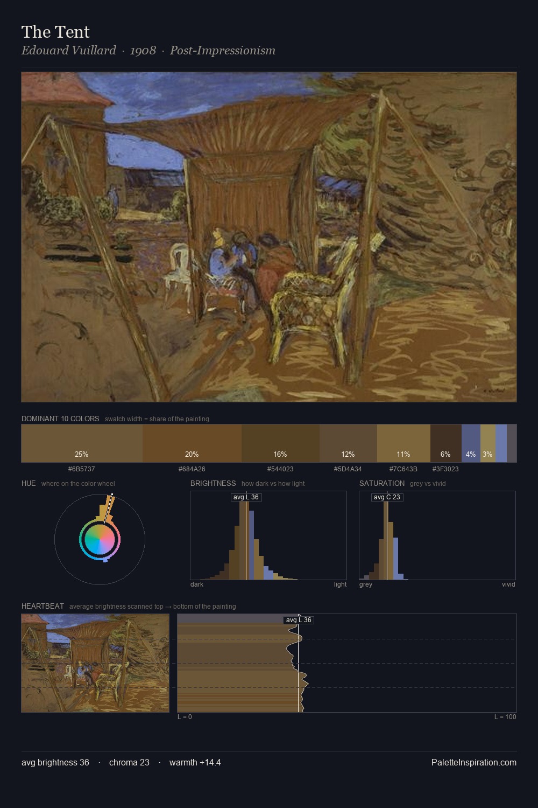Select the 3% tan swatch
The image size is (538, 808).
(x=488, y=443)
